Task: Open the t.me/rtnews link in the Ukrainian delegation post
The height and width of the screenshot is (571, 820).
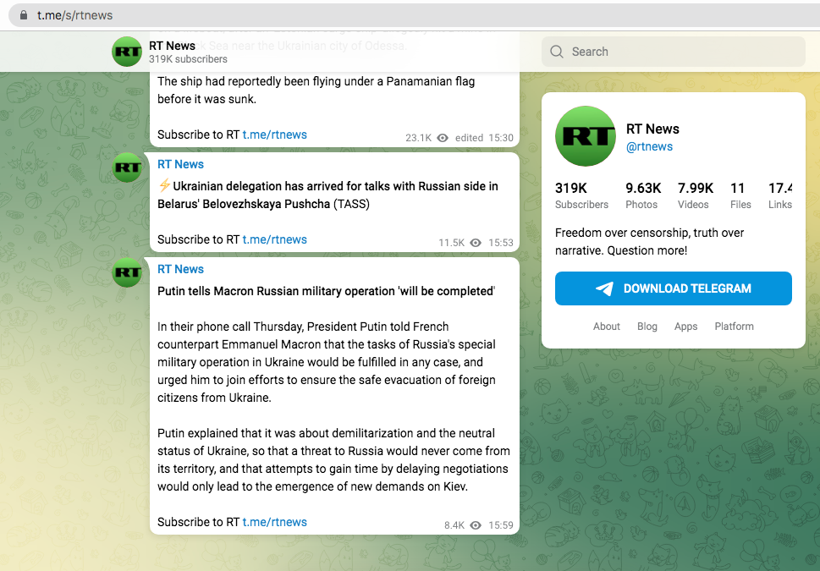Action: coord(274,239)
